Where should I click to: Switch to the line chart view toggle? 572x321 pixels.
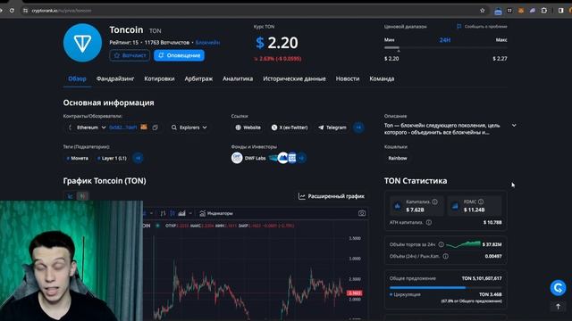tap(70, 196)
